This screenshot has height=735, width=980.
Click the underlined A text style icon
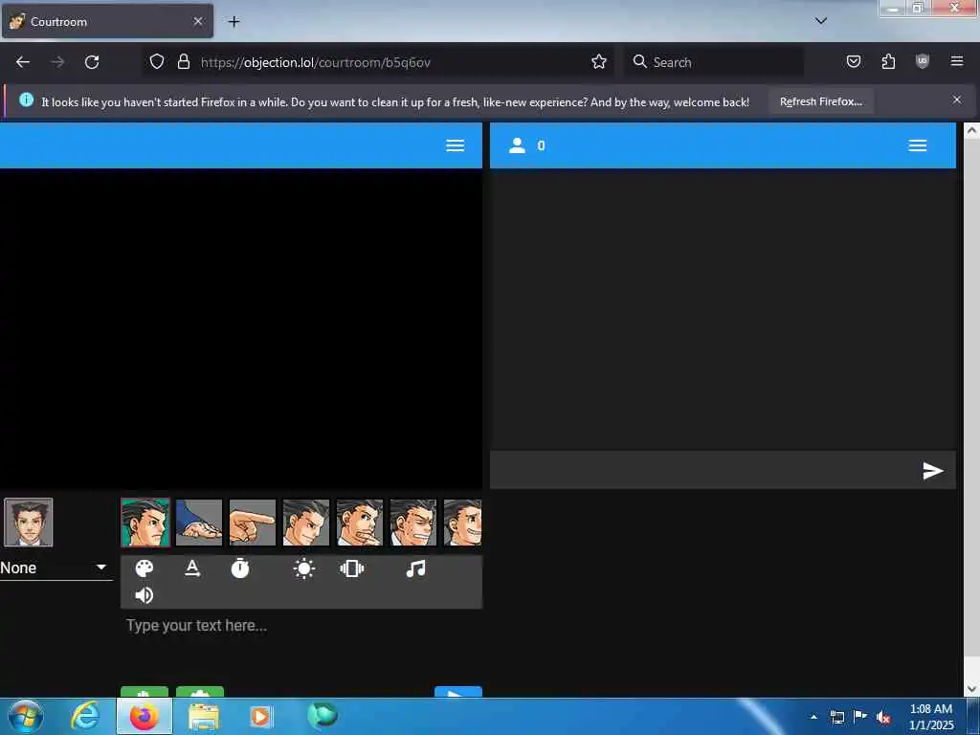pos(192,568)
